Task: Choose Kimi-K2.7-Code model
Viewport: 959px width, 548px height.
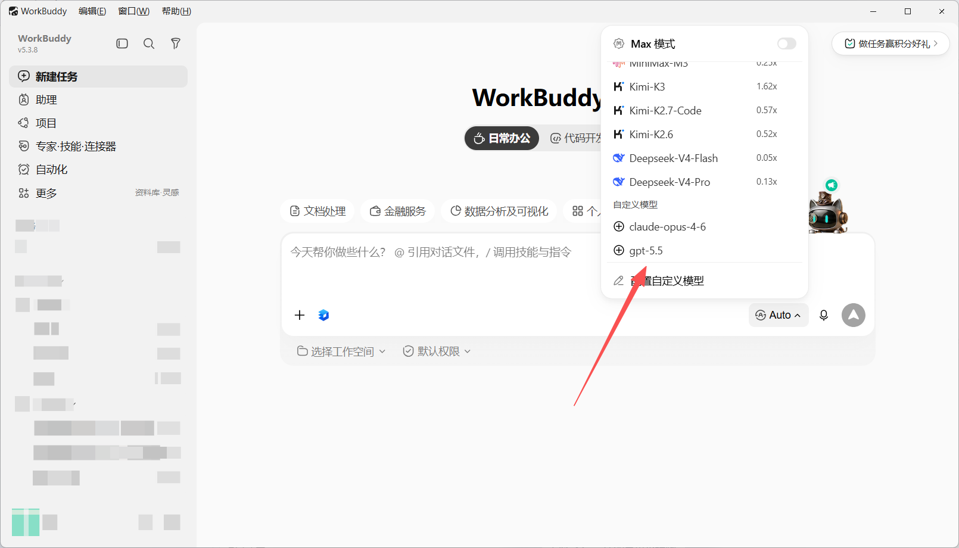Action: click(705, 110)
